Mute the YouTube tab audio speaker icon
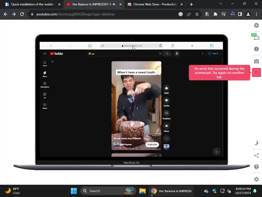Viewport: 262px width, 197px height. click(x=114, y=4)
